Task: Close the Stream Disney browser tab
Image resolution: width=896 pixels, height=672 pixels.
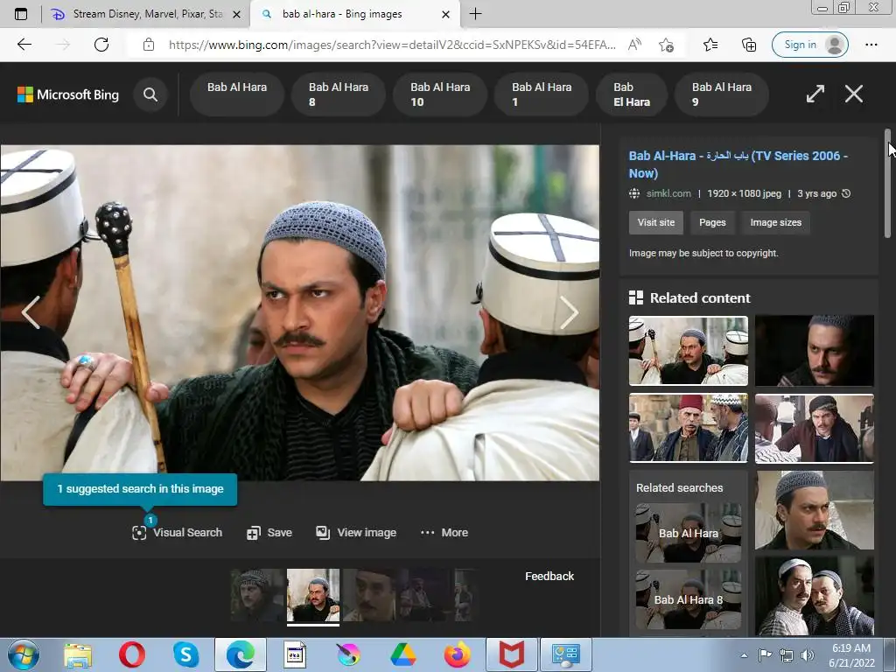Action: [236, 14]
